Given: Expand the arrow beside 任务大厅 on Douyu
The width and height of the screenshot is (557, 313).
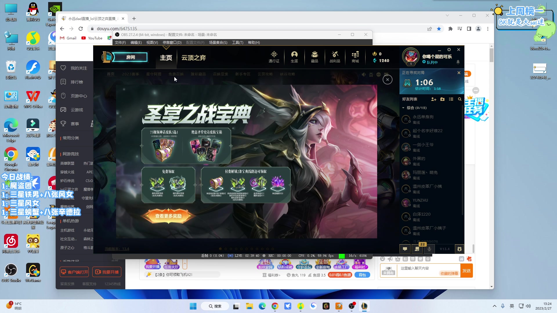Looking at the screenshot, I should click(x=185, y=264).
